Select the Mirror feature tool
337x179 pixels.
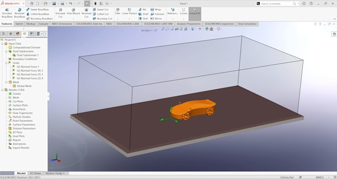coord(156,19)
